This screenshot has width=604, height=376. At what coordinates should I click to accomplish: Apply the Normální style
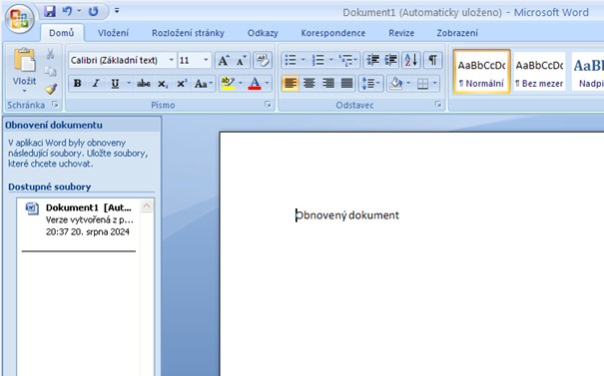click(x=482, y=72)
